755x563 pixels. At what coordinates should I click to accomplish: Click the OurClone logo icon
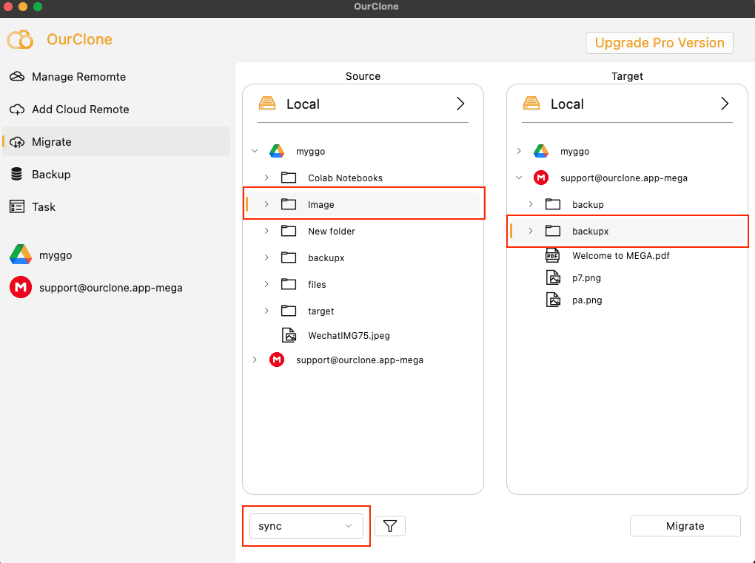pyautogui.click(x=21, y=40)
